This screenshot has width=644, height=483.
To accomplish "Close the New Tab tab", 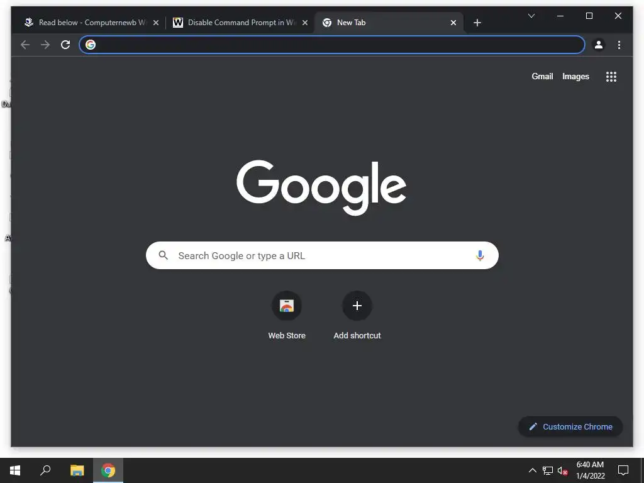I will pyautogui.click(x=453, y=23).
